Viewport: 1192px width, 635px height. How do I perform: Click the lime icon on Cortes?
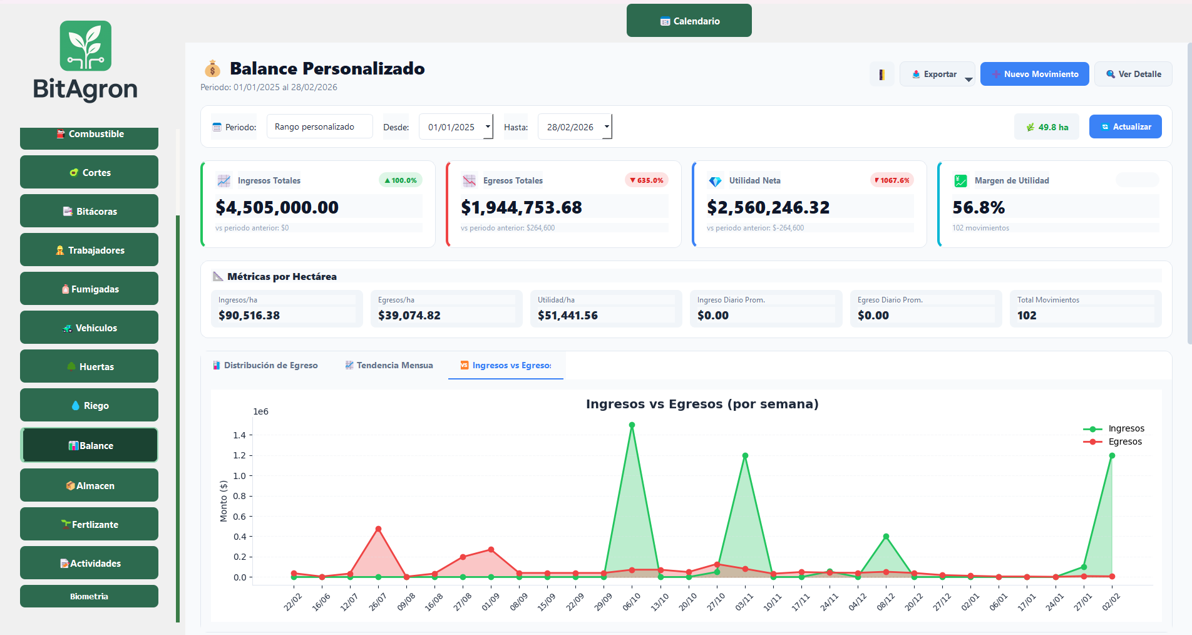click(x=74, y=173)
